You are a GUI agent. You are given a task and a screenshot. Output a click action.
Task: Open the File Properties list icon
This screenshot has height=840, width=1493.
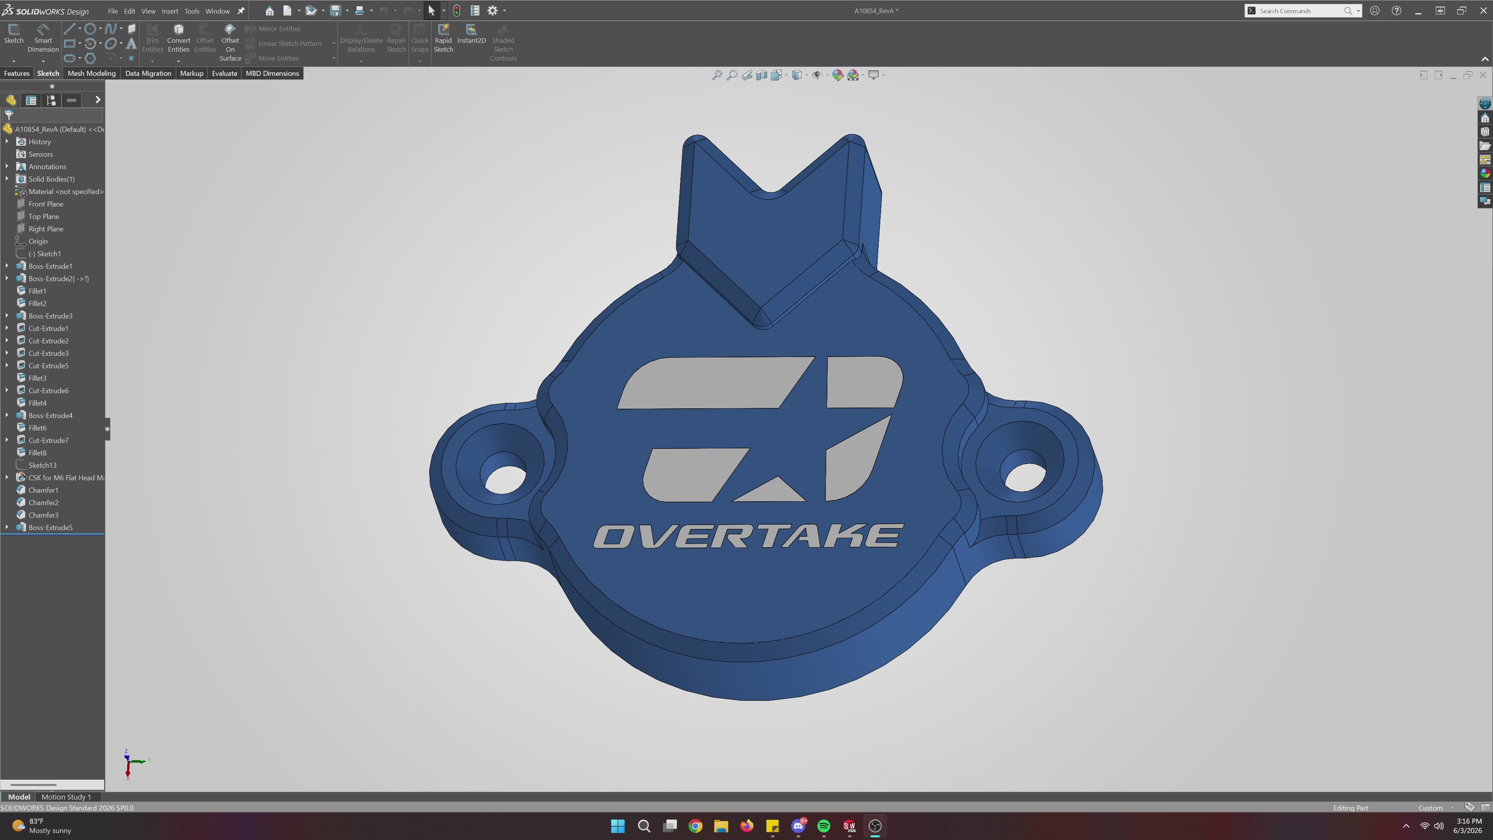pos(475,10)
